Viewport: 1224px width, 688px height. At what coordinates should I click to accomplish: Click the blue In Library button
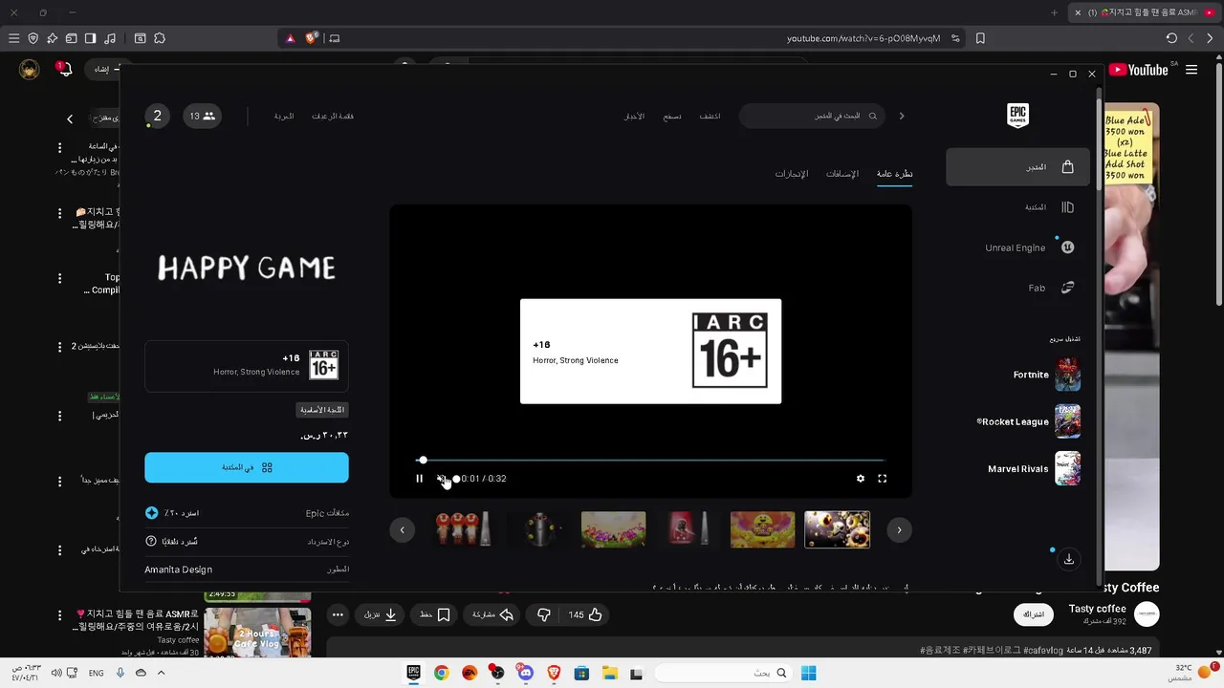click(247, 467)
